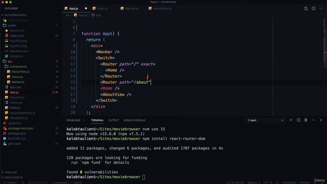Open reportWebVitals.js in the explorer
Screen dimensions: 327x184
[22, 113]
